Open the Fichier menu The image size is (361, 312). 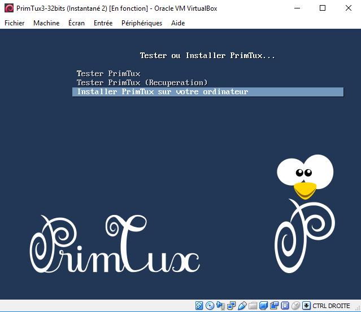pyautogui.click(x=14, y=23)
